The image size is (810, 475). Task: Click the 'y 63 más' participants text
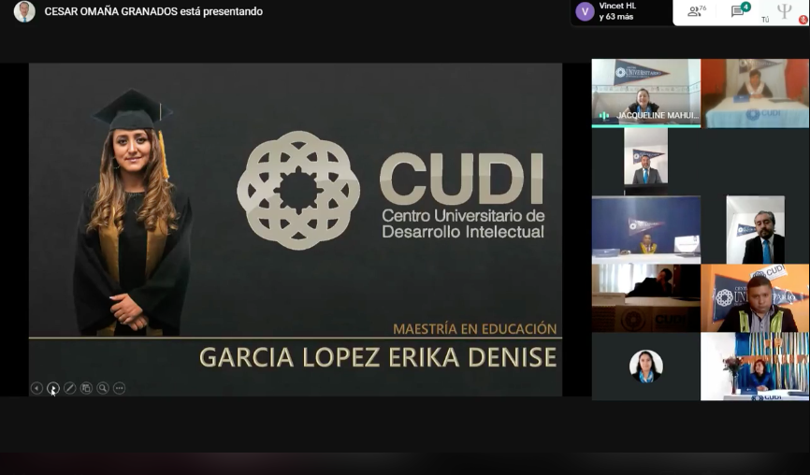tap(616, 17)
